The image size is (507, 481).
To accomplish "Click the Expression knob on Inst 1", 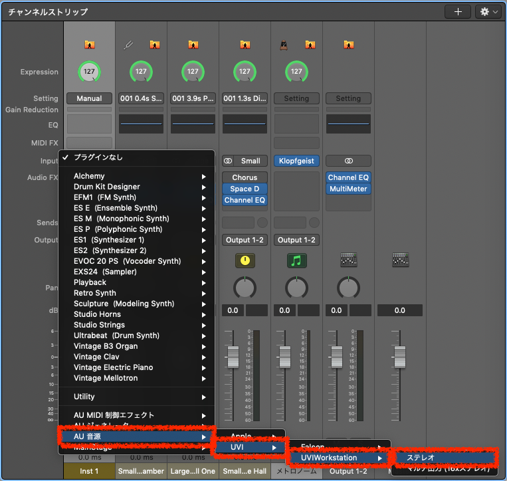I will pos(89,72).
